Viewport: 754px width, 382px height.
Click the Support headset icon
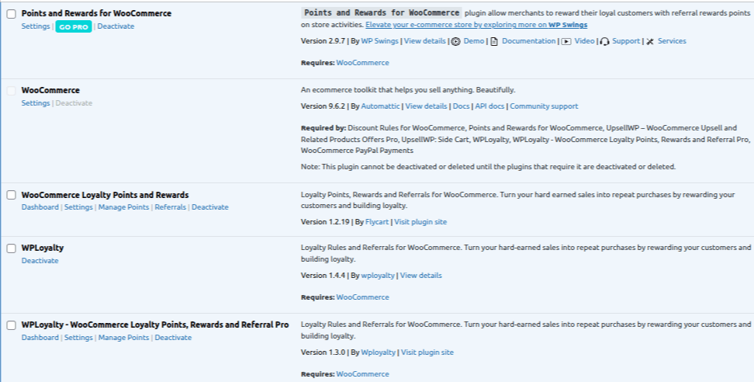604,41
